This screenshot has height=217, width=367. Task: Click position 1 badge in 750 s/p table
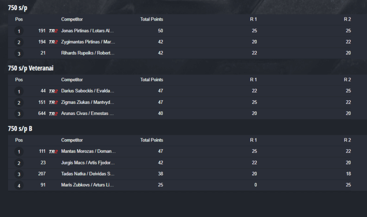pos(18,31)
